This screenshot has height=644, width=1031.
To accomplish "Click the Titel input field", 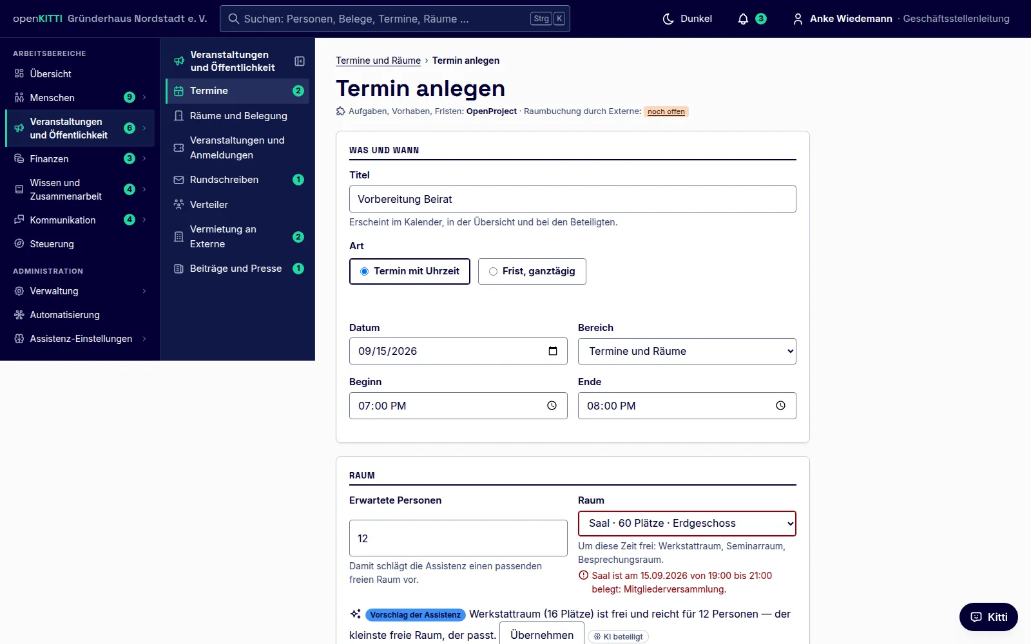I will [x=572, y=199].
